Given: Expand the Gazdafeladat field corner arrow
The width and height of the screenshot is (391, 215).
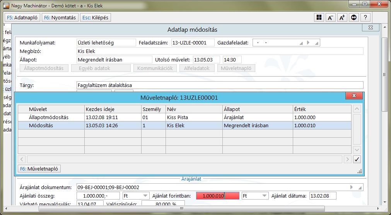Looking at the screenshot, I should 317,43.
